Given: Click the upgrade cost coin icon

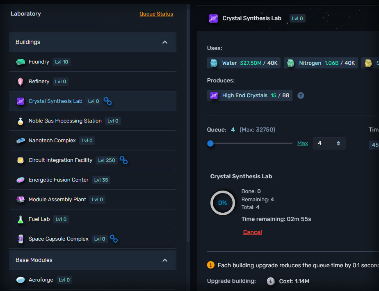Looking at the screenshot, I should tap(271, 281).
